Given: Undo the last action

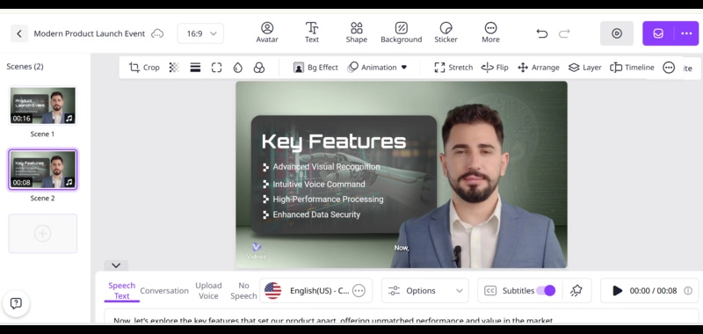Looking at the screenshot, I should click(x=542, y=33).
